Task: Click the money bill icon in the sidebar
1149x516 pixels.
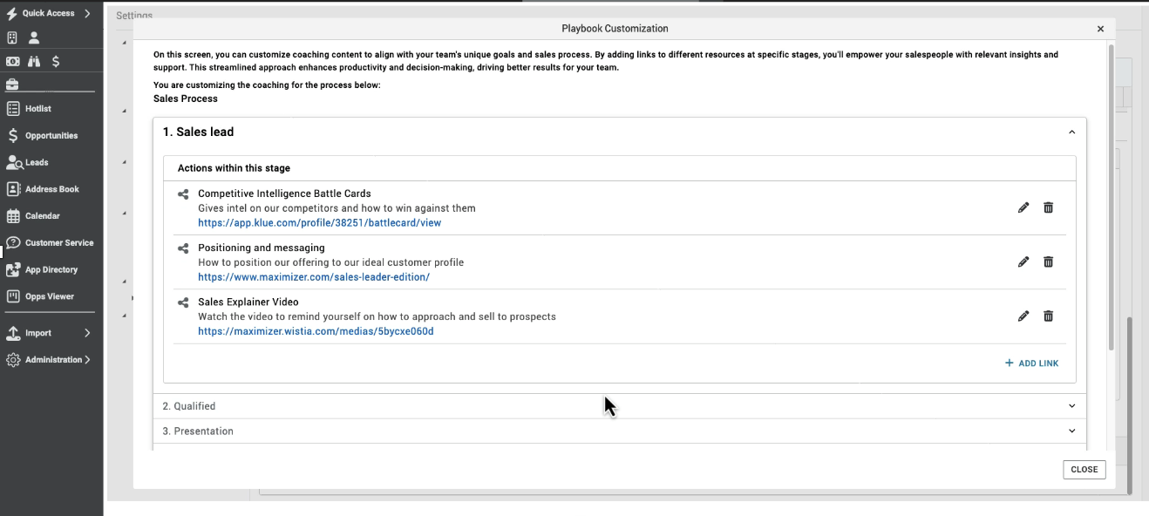Action: coord(12,61)
